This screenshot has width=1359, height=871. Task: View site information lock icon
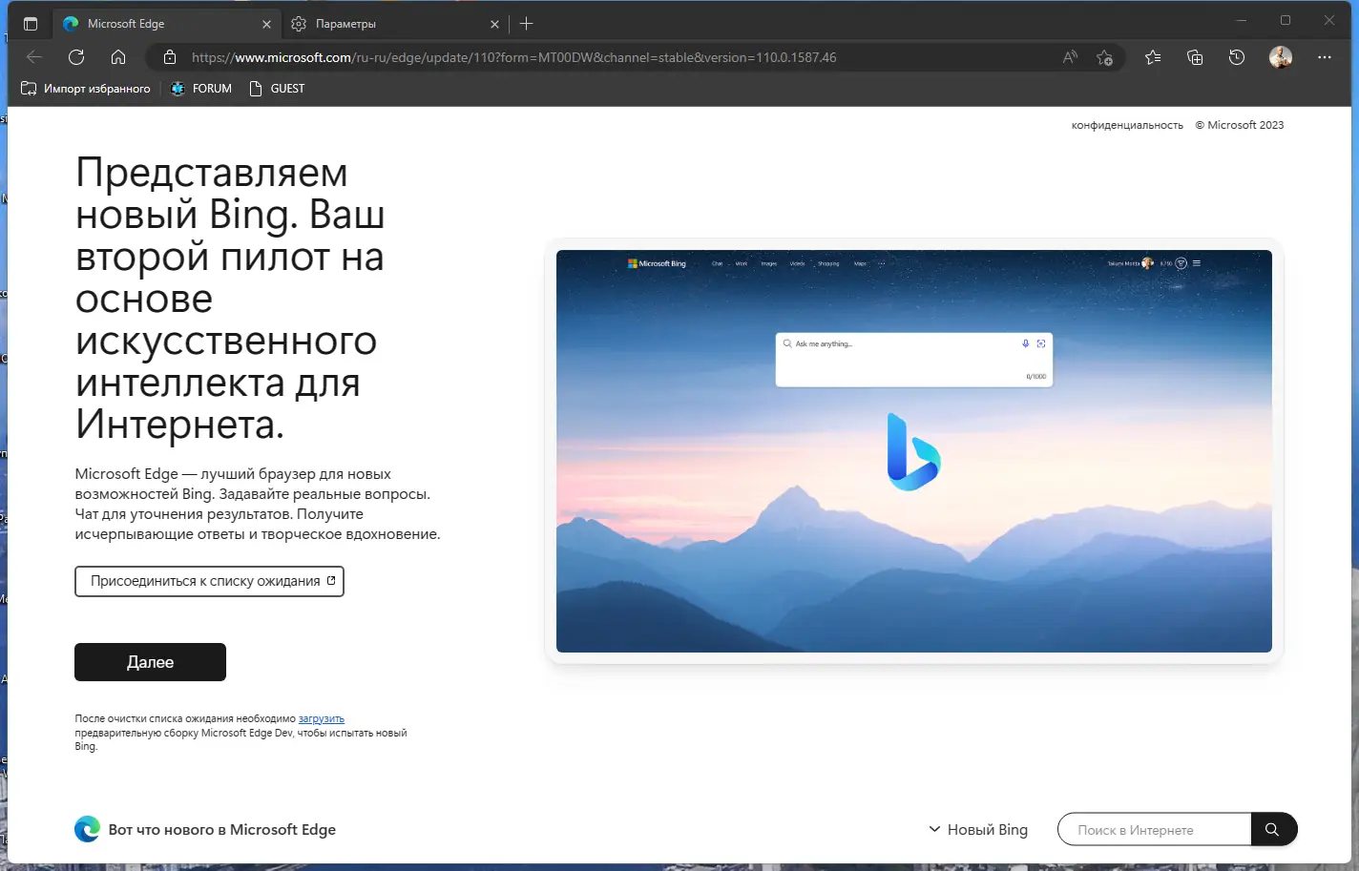pyautogui.click(x=170, y=57)
